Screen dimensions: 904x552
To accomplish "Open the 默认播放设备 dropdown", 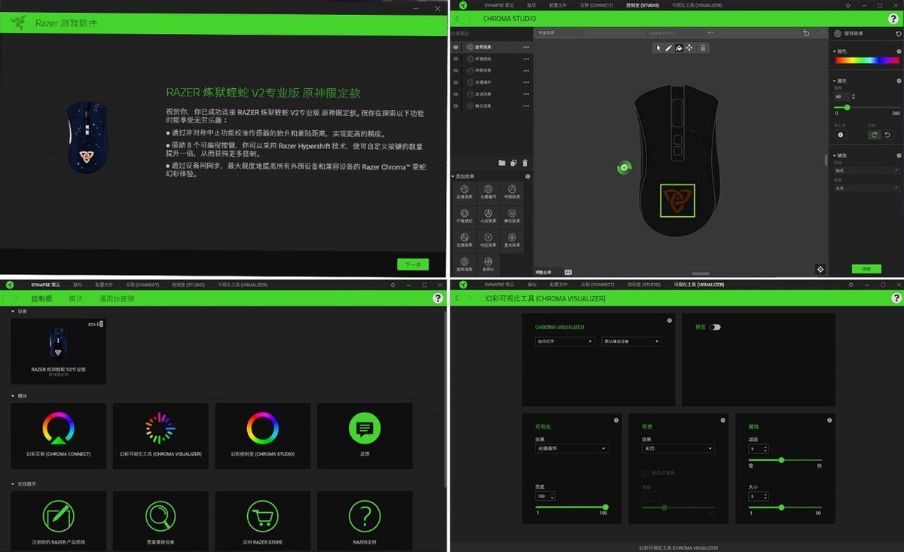I will (x=631, y=341).
